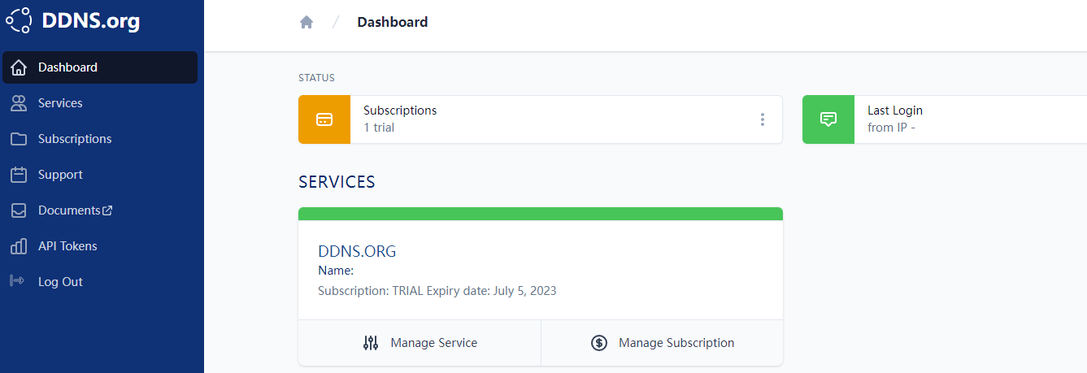Open the Subscriptions card three-dot menu
Image resolution: width=1087 pixels, height=373 pixels.
763,119
